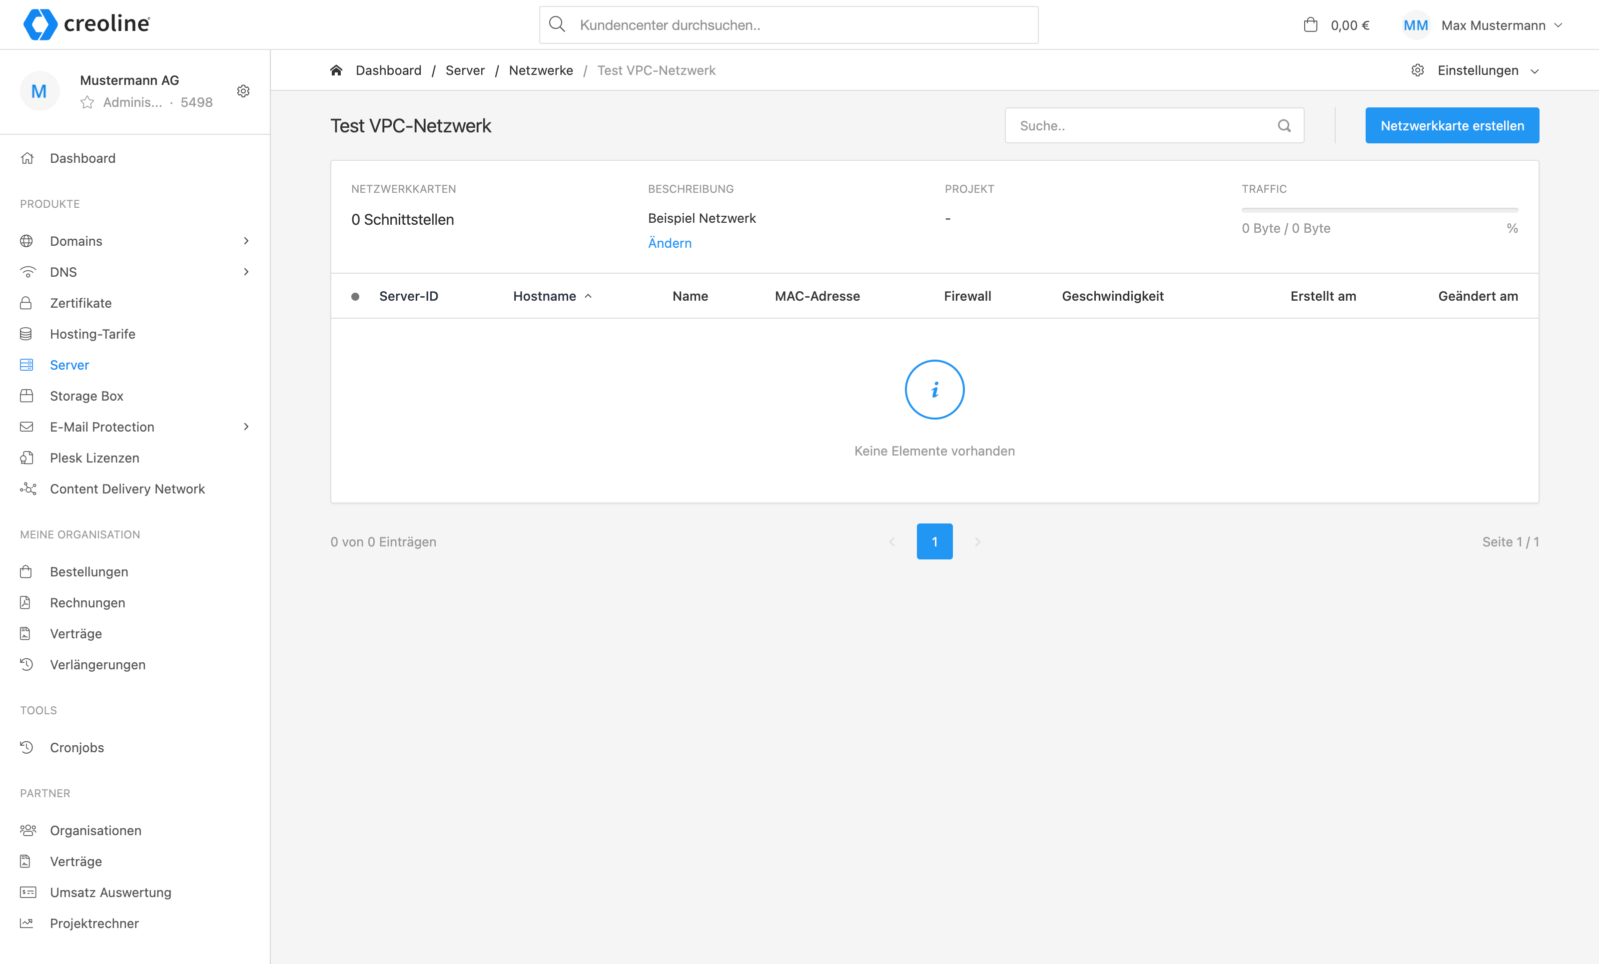Go to Server breadcrumb
The width and height of the screenshot is (1599, 964).
[465, 70]
